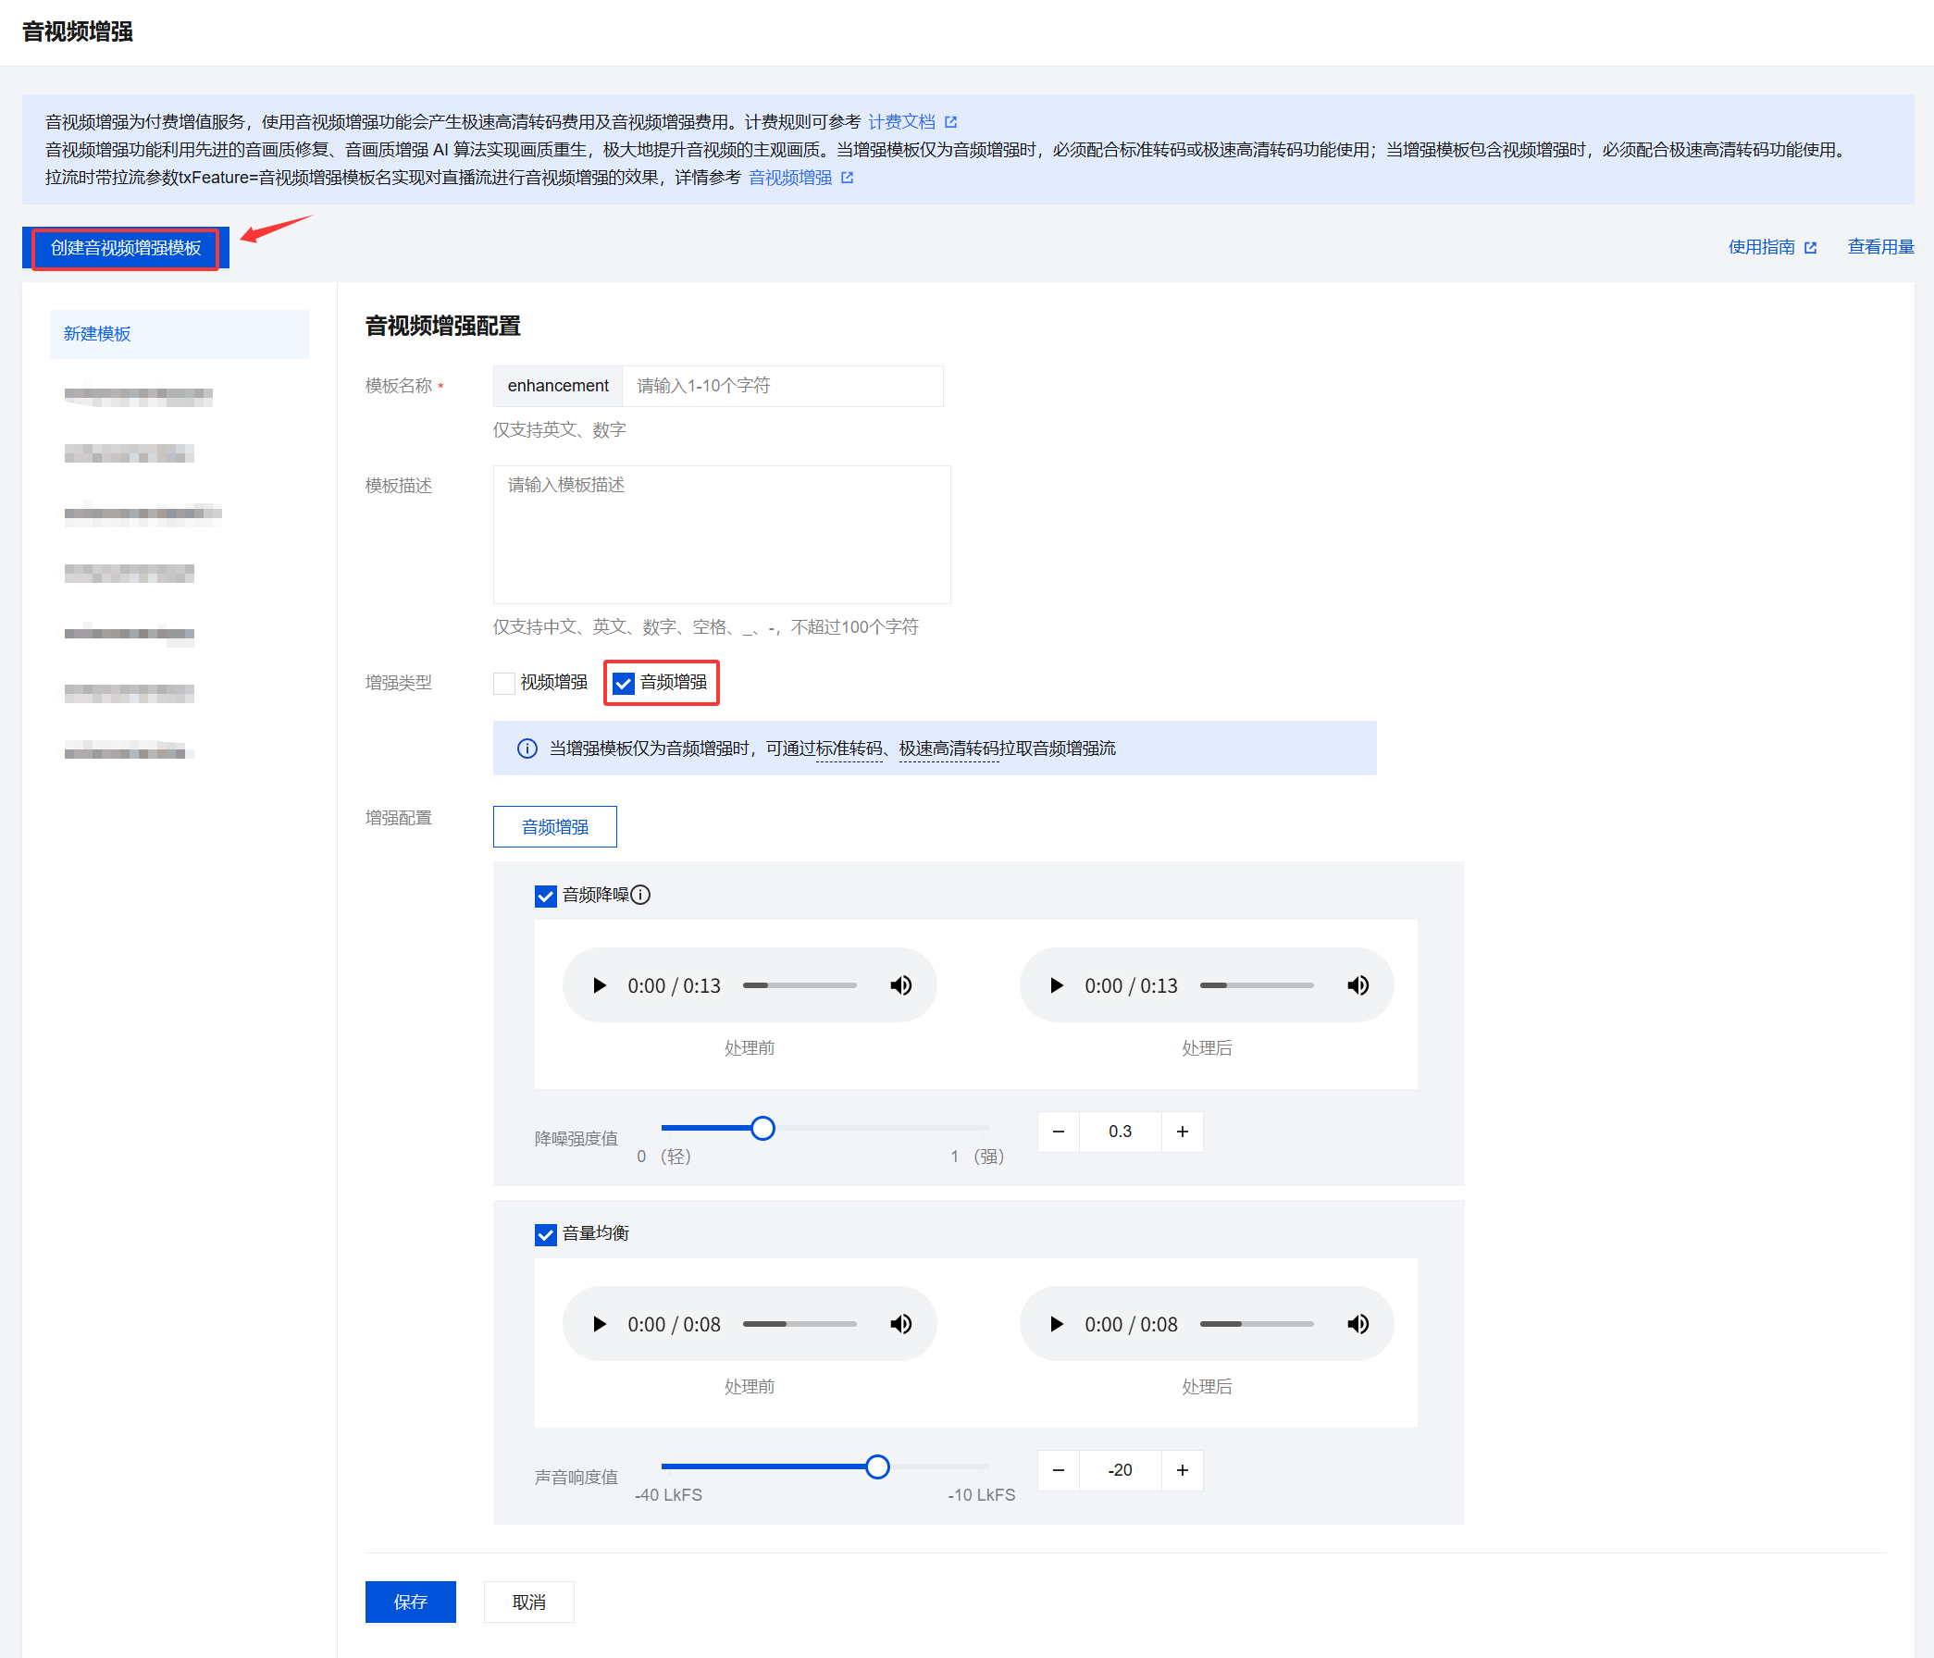1934x1658 pixels.
Task: Click the info icon next to 音频降噪
Action: 640,895
